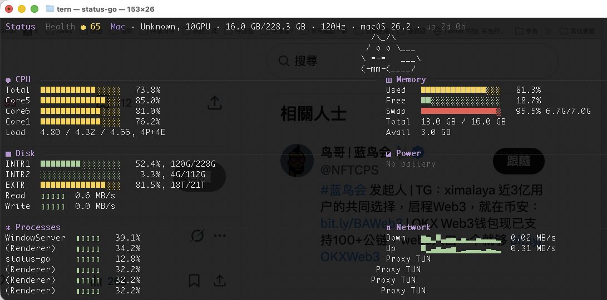Click the Network section header

pyautogui.click(x=408, y=227)
